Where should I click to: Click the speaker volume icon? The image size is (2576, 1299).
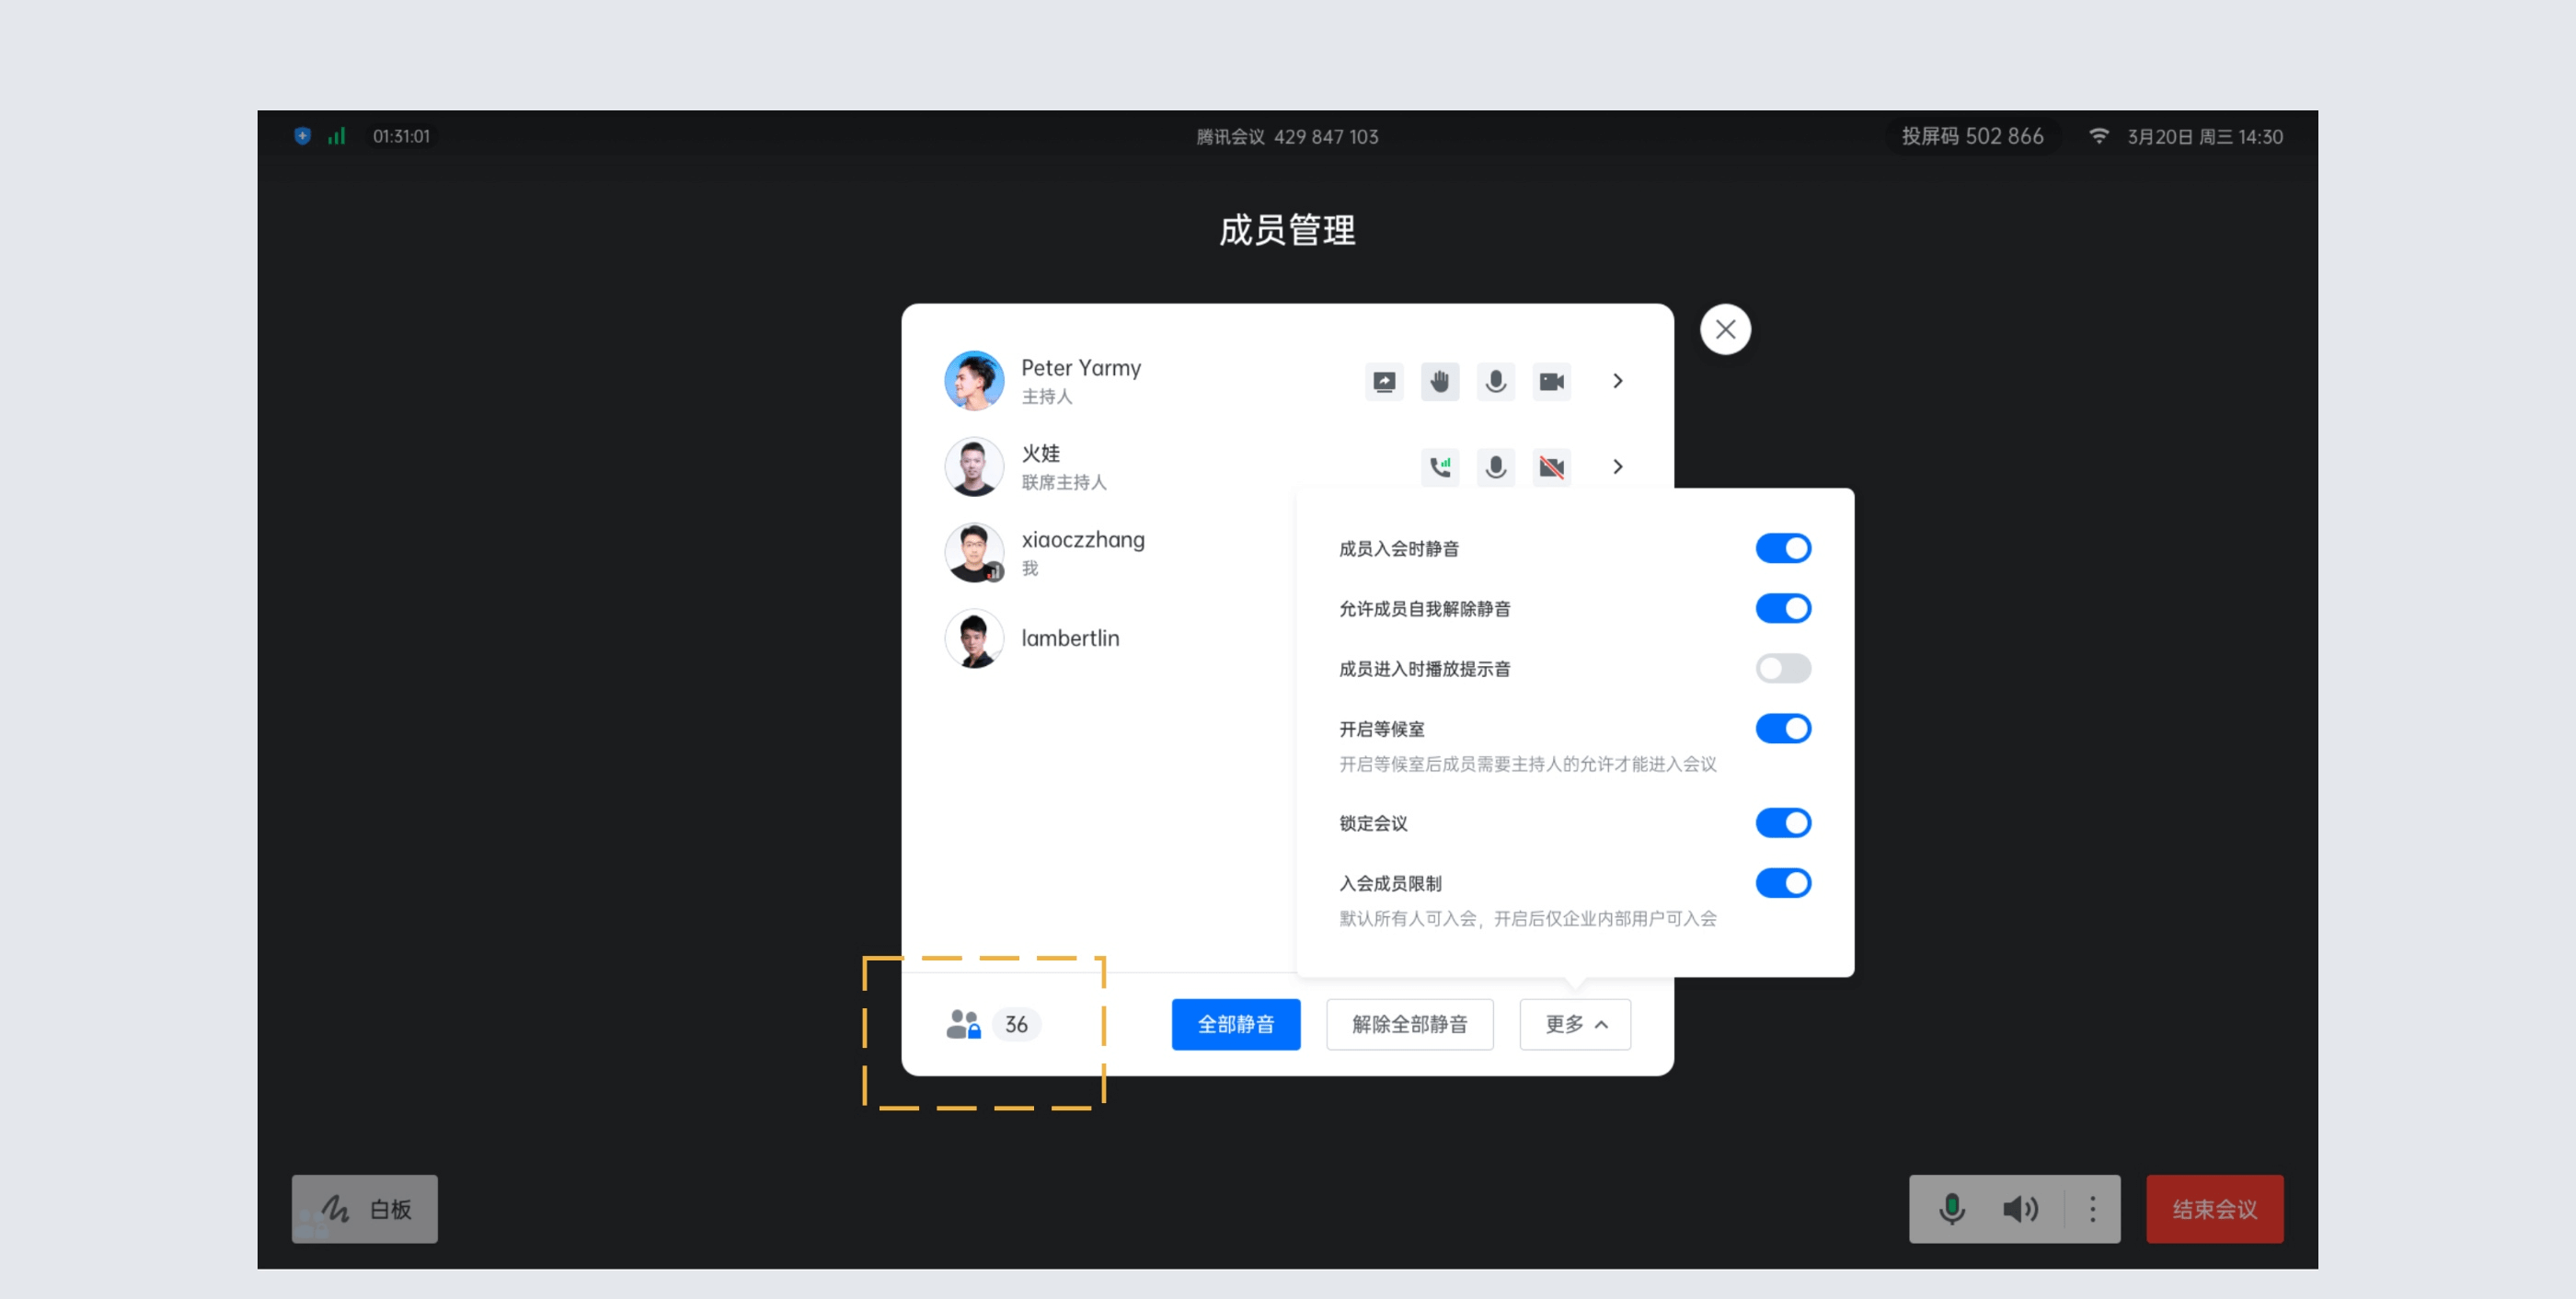(x=2020, y=1209)
